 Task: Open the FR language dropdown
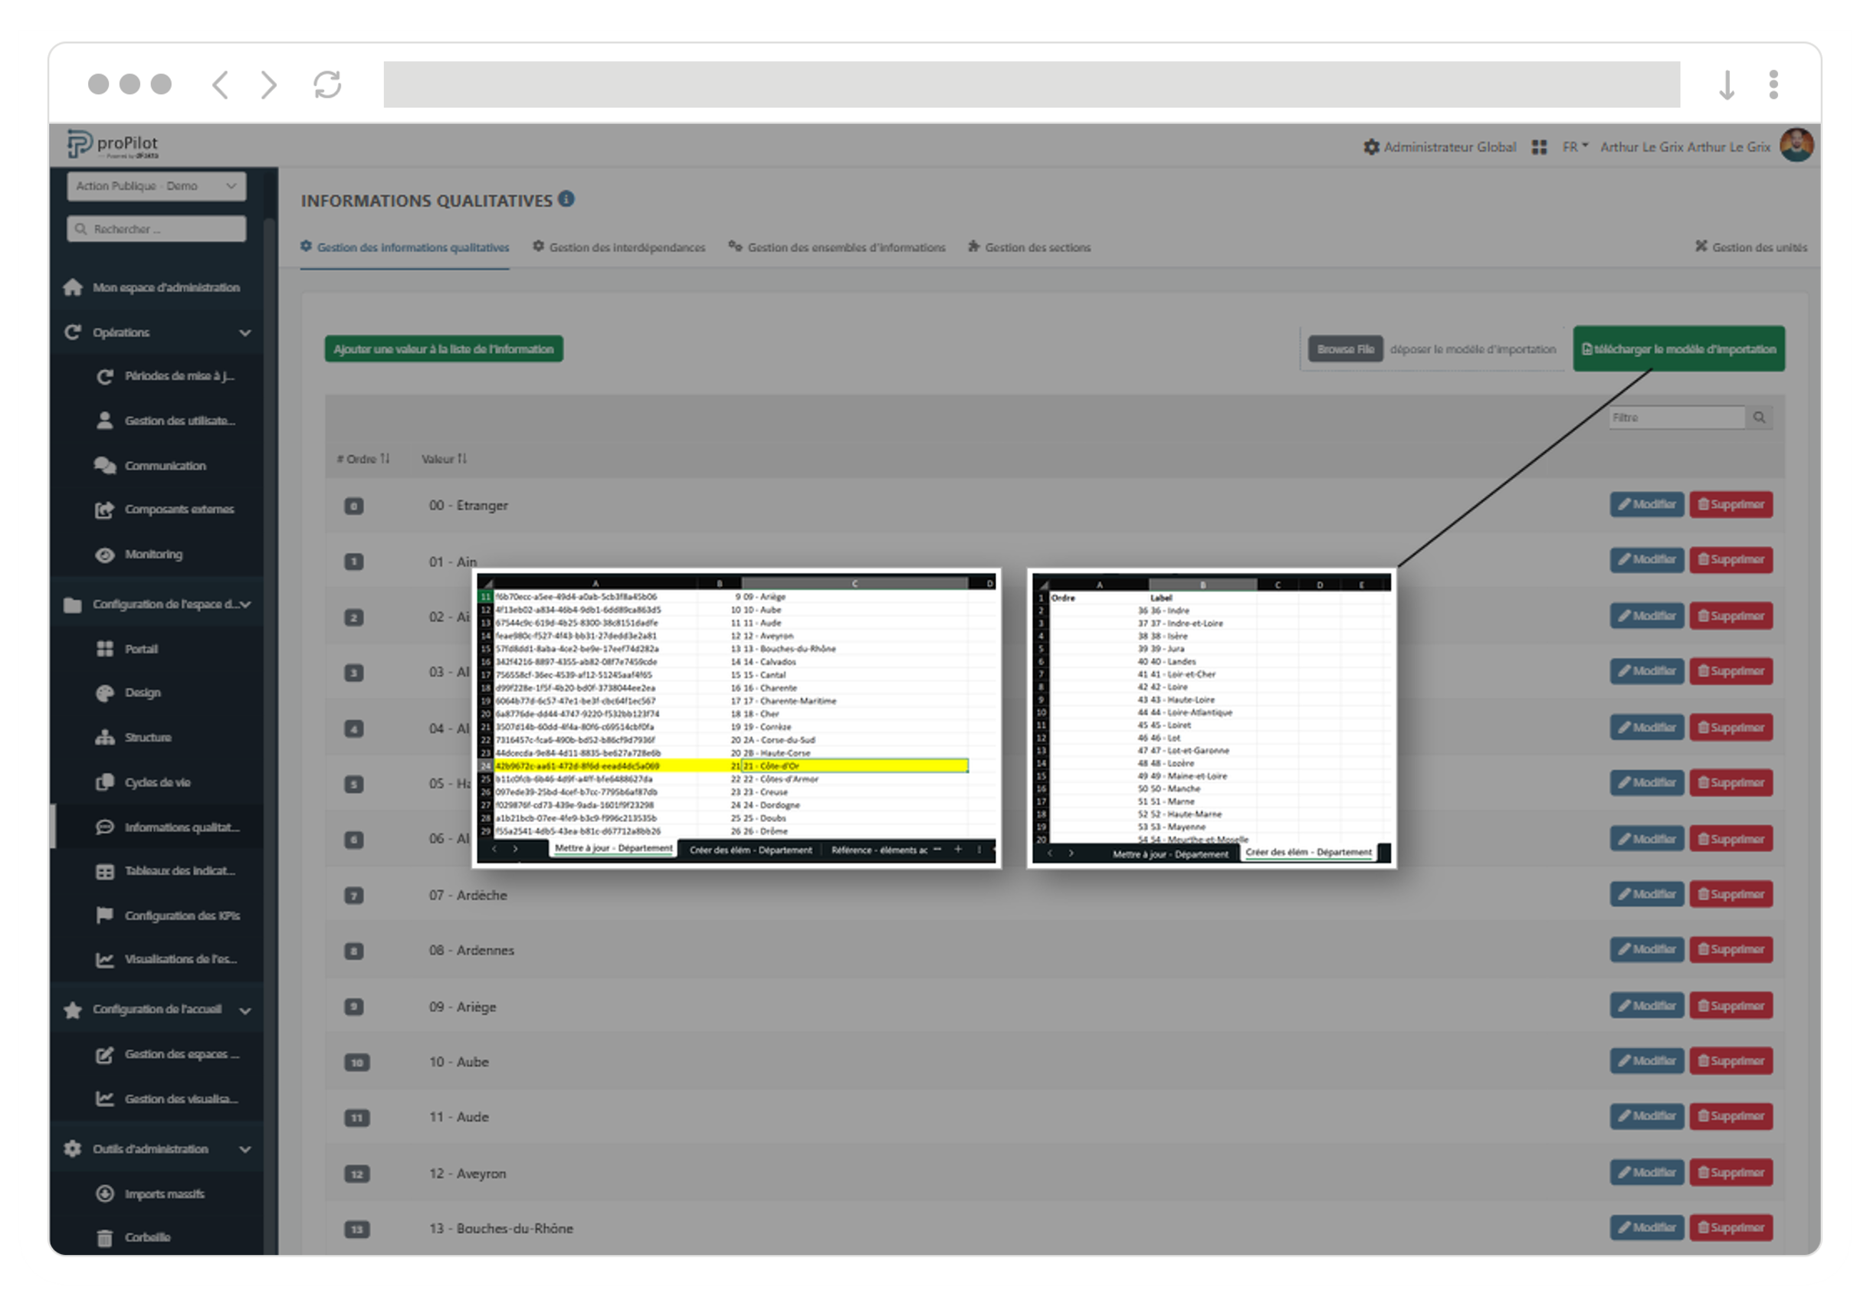pyautogui.click(x=1574, y=147)
